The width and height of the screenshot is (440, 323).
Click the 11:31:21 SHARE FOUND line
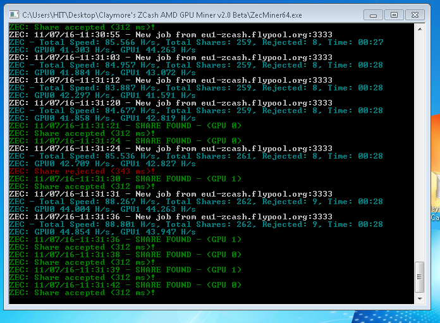[125, 126]
